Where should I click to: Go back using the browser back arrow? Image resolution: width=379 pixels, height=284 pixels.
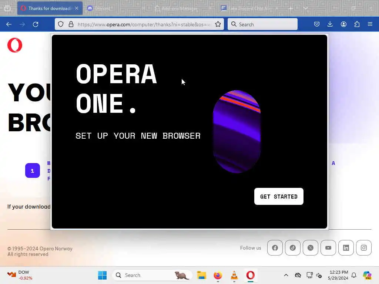[x=9, y=24]
